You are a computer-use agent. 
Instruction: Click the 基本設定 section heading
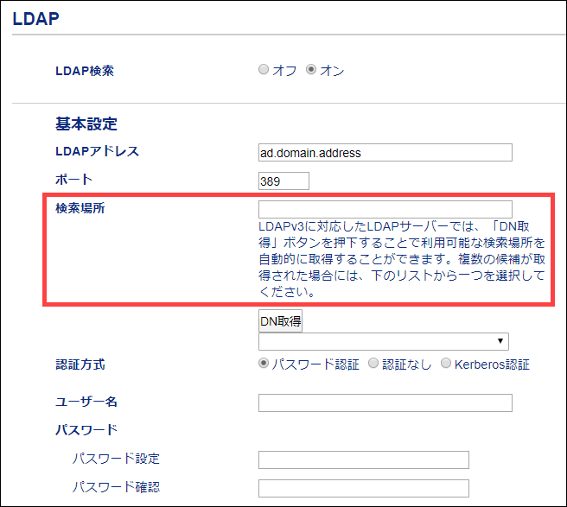click(86, 124)
